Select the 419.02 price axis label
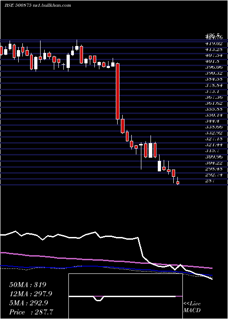228x319 pixels. (214, 43)
